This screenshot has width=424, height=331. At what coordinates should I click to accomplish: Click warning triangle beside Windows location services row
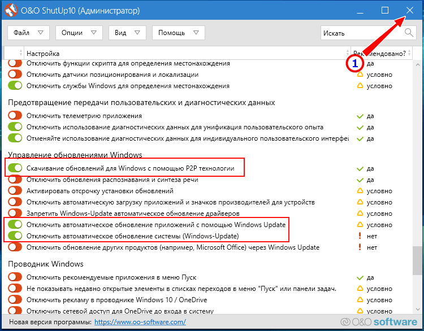pyautogui.click(x=360, y=86)
